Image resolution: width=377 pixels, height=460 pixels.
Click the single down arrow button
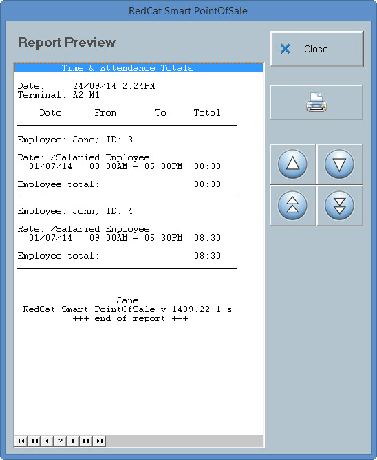(x=339, y=164)
